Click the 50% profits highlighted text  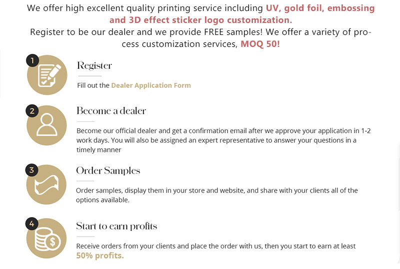click(99, 256)
